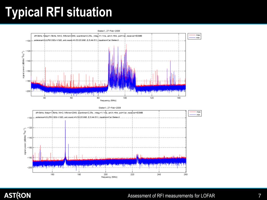
Task: Click the 'antenna=VULP9118G' line in the upper plot
Action: coord(76,40)
